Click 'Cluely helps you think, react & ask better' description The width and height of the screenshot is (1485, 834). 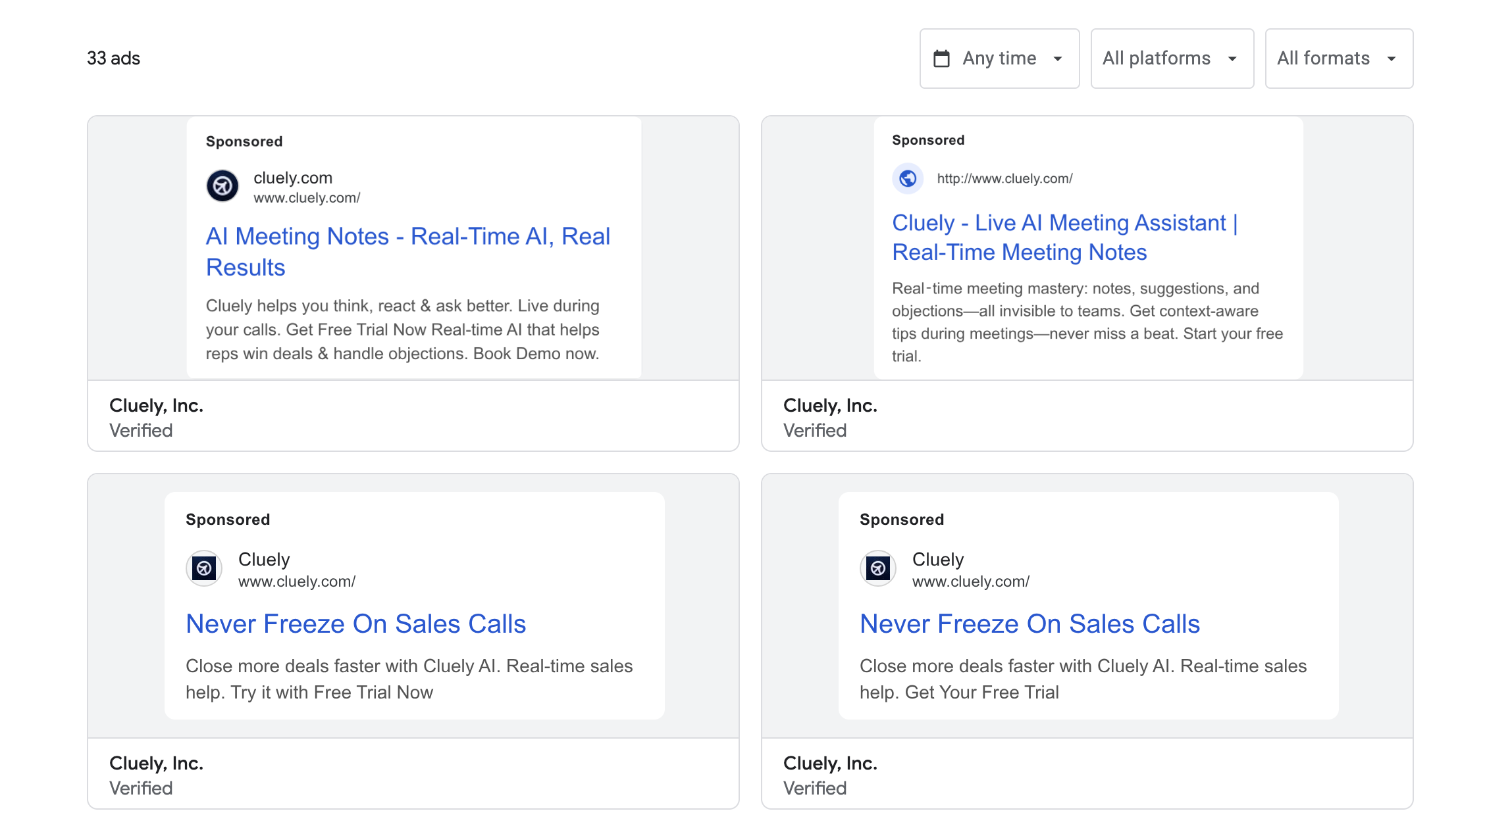(x=403, y=330)
